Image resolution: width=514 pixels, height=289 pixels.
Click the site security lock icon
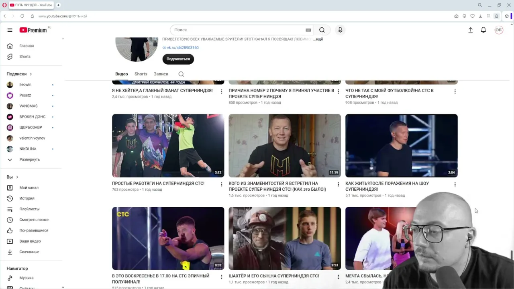click(x=32, y=16)
